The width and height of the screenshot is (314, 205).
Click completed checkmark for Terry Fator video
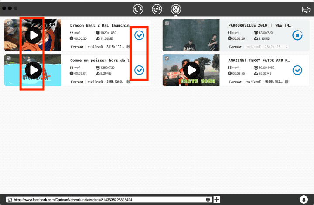pos(297,70)
